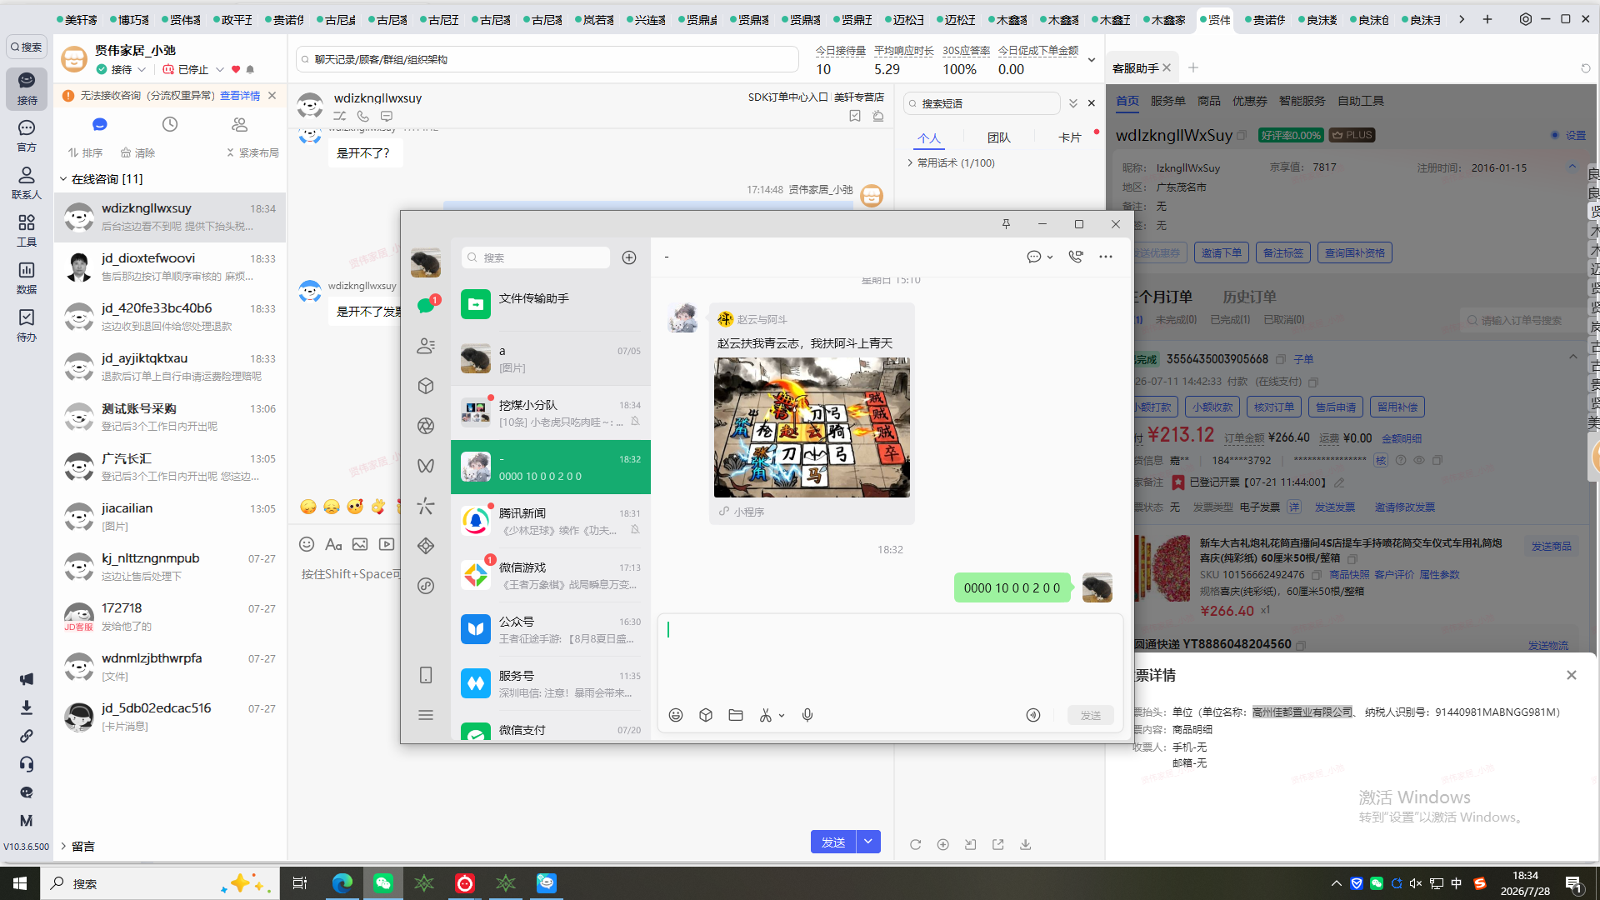Click 查询国补资格 button
The width and height of the screenshot is (1600, 900).
pyautogui.click(x=1355, y=252)
